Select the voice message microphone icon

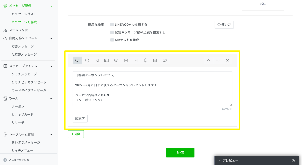click(x=145, y=61)
